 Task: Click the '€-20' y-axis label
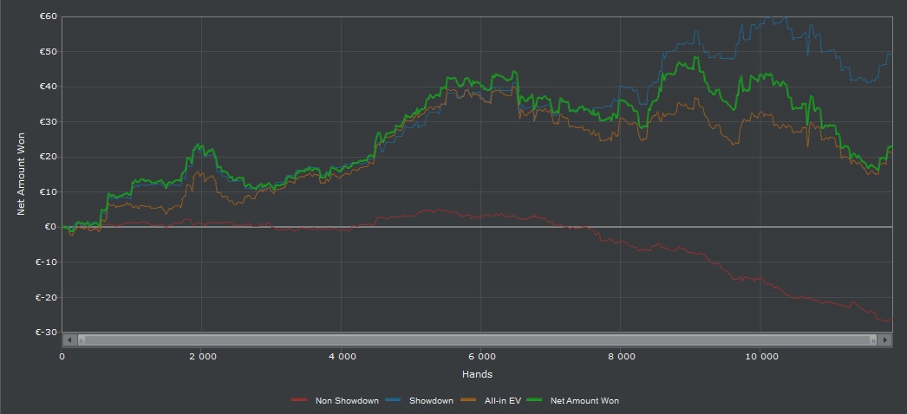point(46,297)
